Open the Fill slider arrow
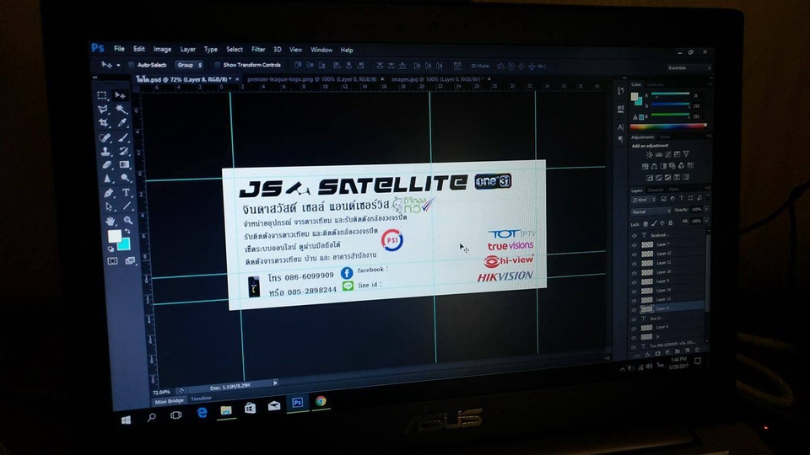This screenshot has width=810, height=455. tap(706, 221)
